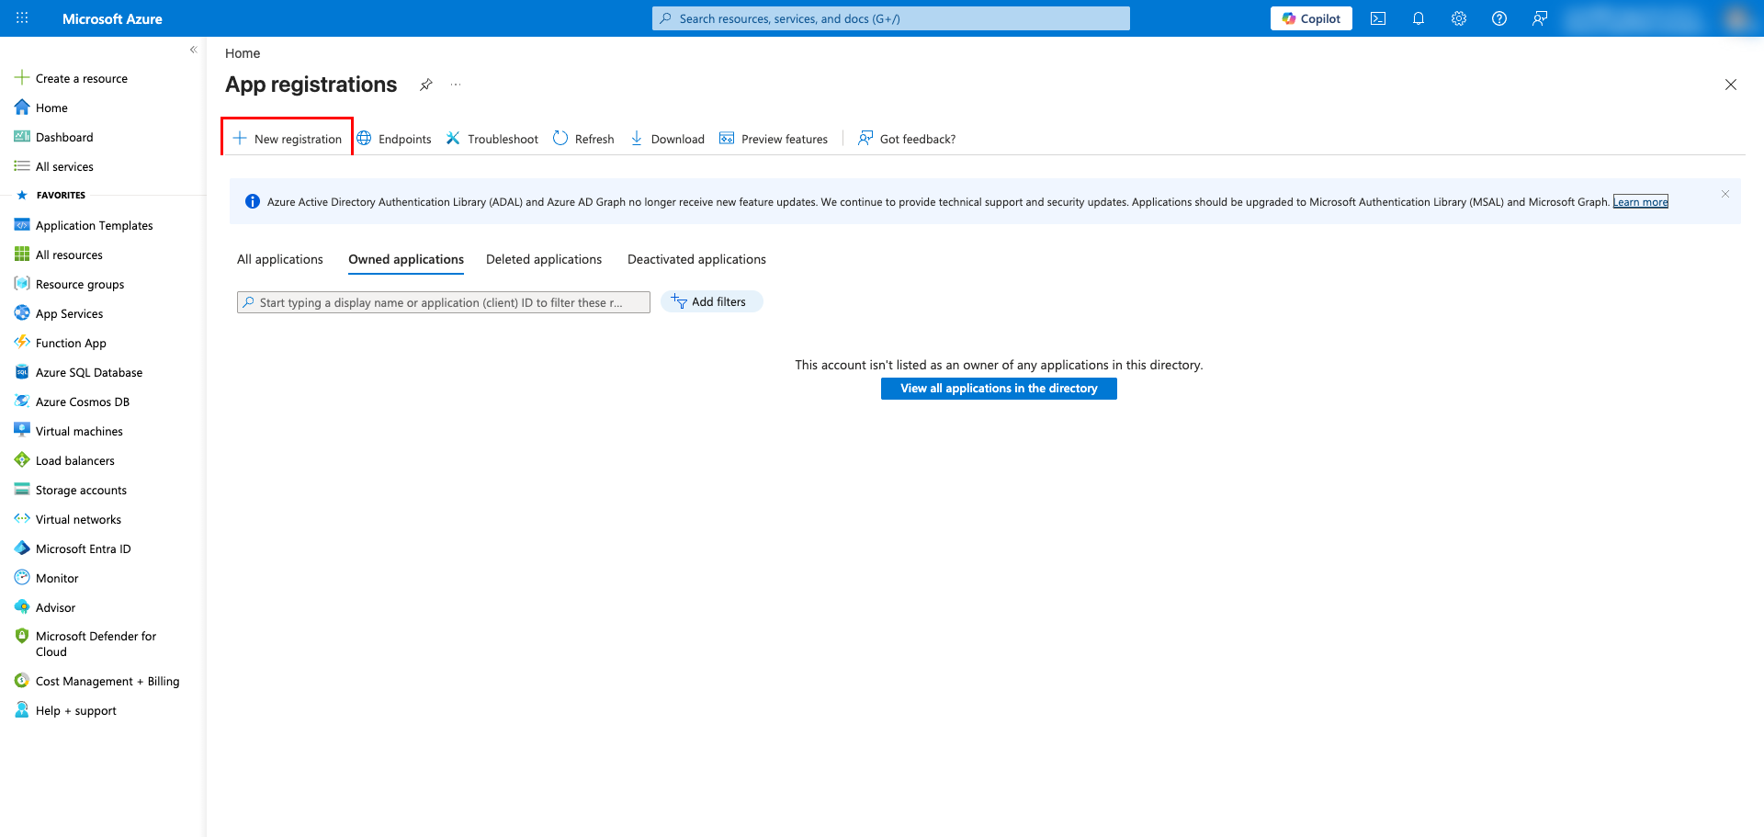1764x837 pixels.
Task: Open Dashboard from sidebar
Action: click(64, 137)
